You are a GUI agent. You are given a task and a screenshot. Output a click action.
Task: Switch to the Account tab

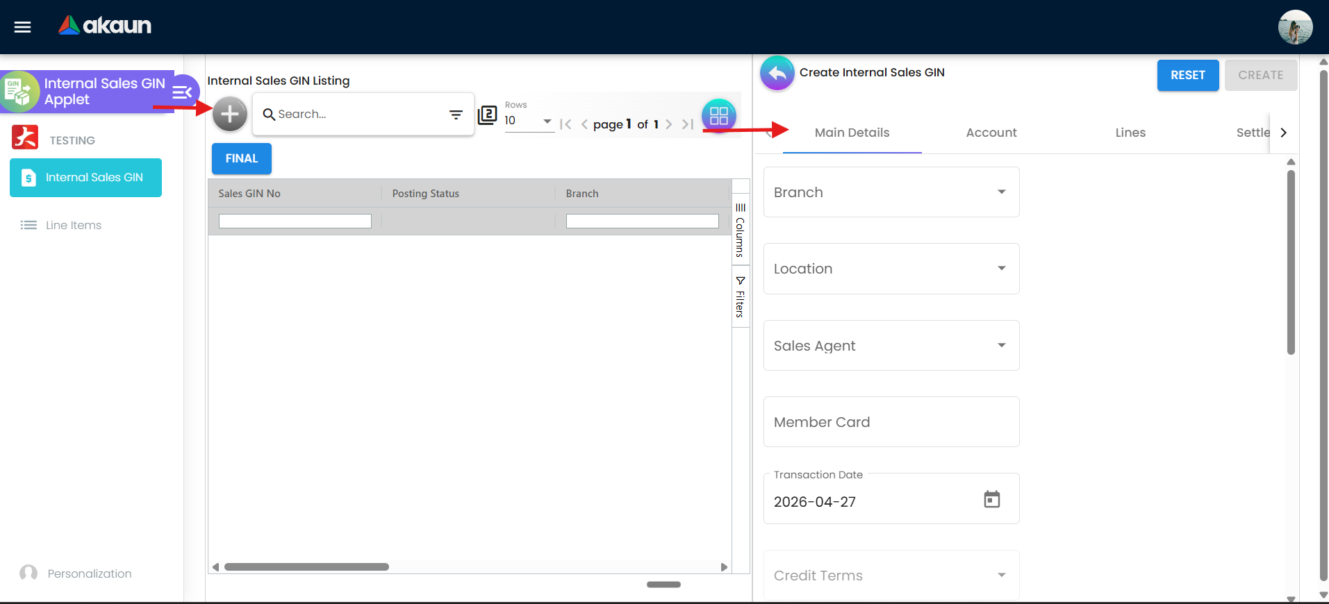click(991, 133)
